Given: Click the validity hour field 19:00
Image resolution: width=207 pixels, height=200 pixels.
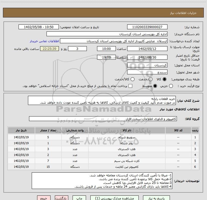Looking at the screenshot, I should click(x=106, y=57).
